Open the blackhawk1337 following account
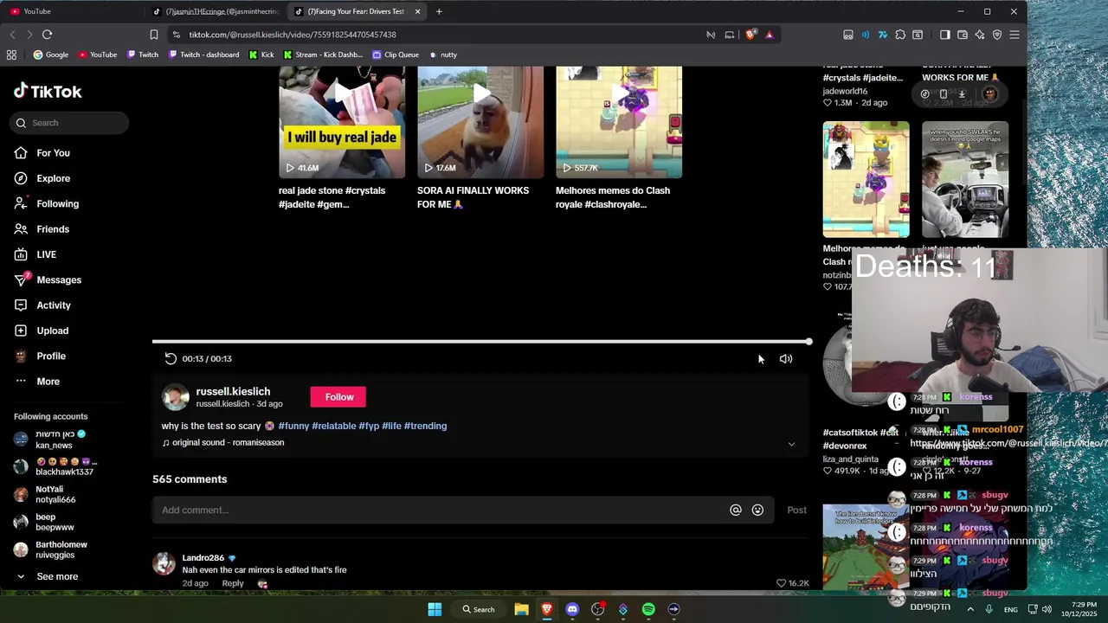1108x623 pixels. pos(54,467)
